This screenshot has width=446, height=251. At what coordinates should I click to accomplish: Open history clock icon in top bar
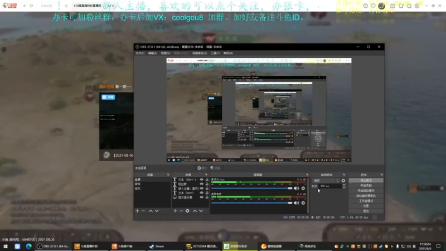click(x=366, y=6)
